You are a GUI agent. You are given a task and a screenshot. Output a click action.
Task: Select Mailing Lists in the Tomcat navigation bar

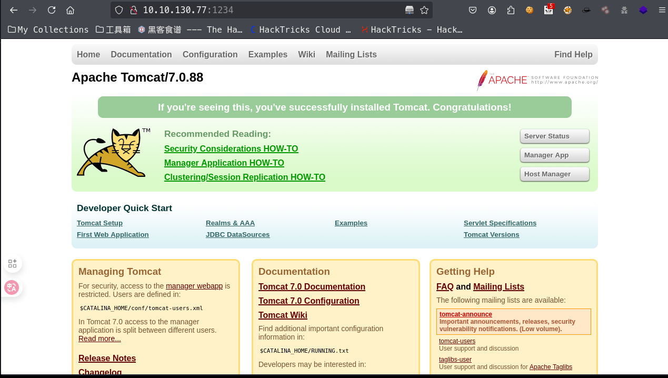coord(351,54)
